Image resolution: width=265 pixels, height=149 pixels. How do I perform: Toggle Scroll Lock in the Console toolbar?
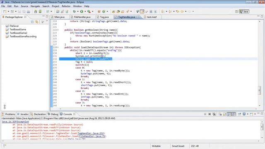224,114
